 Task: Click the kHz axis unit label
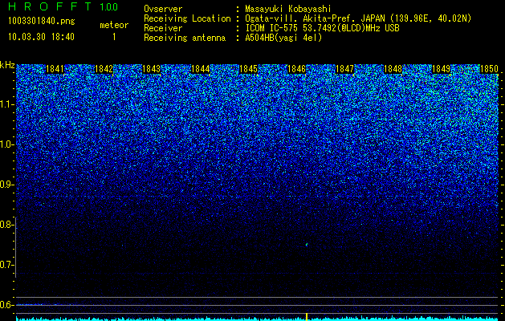tap(7, 65)
